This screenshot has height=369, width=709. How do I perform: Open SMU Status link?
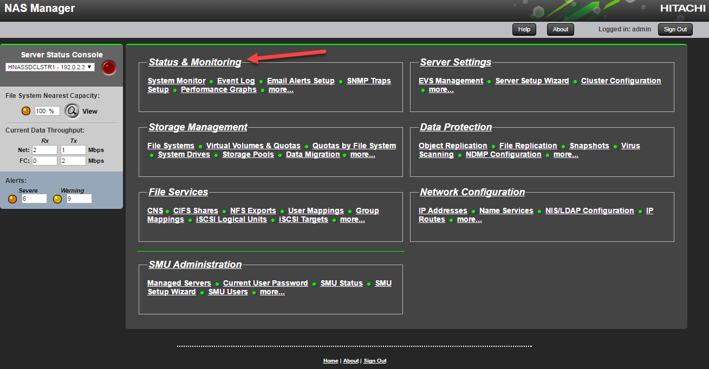click(x=341, y=283)
